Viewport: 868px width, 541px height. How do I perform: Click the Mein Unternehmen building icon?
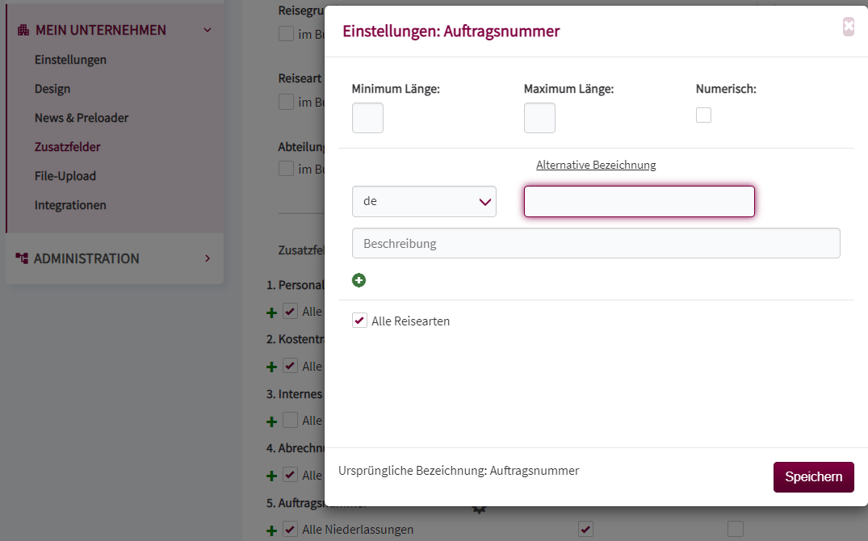pos(23,30)
